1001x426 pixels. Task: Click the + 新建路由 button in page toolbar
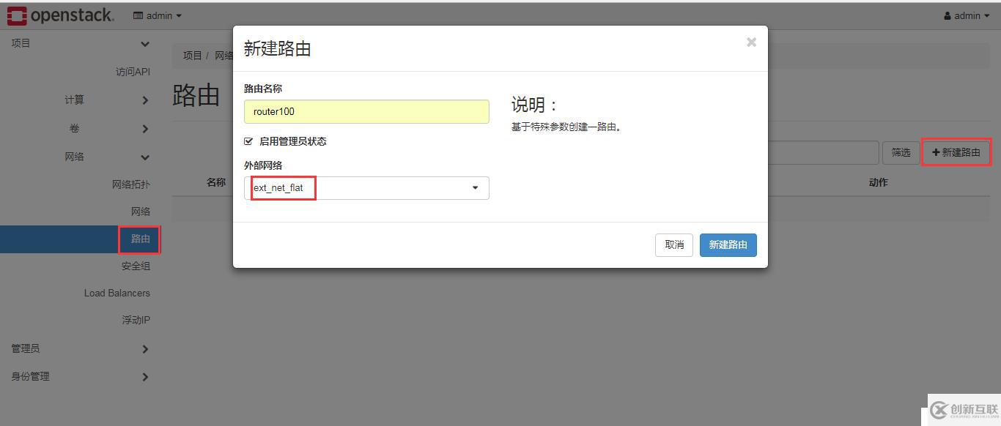click(956, 152)
